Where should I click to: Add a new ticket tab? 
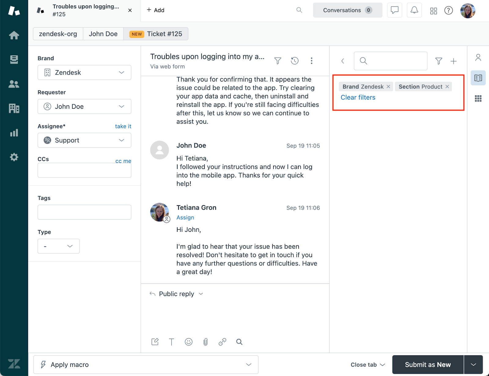tap(156, 10)
